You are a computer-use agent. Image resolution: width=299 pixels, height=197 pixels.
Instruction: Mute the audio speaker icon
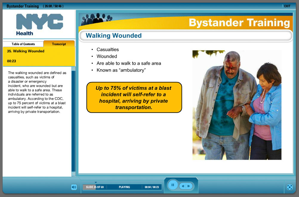click(74, 187)
